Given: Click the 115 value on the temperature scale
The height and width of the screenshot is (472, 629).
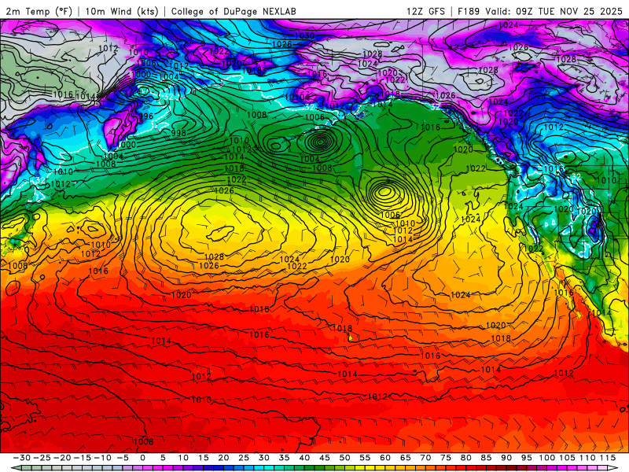Looking at the screenshot, I should 607,458.
